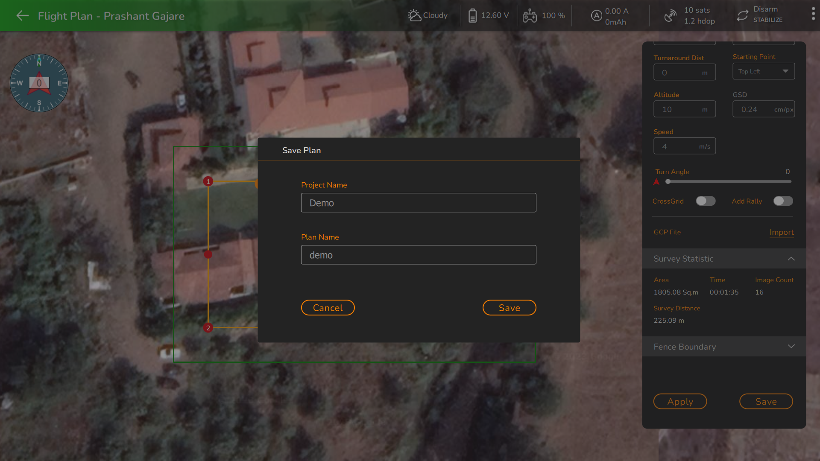This screenshot has width=820, height=461.
Task: Click Save in Save Plan dialog
Action: point(509,308)
